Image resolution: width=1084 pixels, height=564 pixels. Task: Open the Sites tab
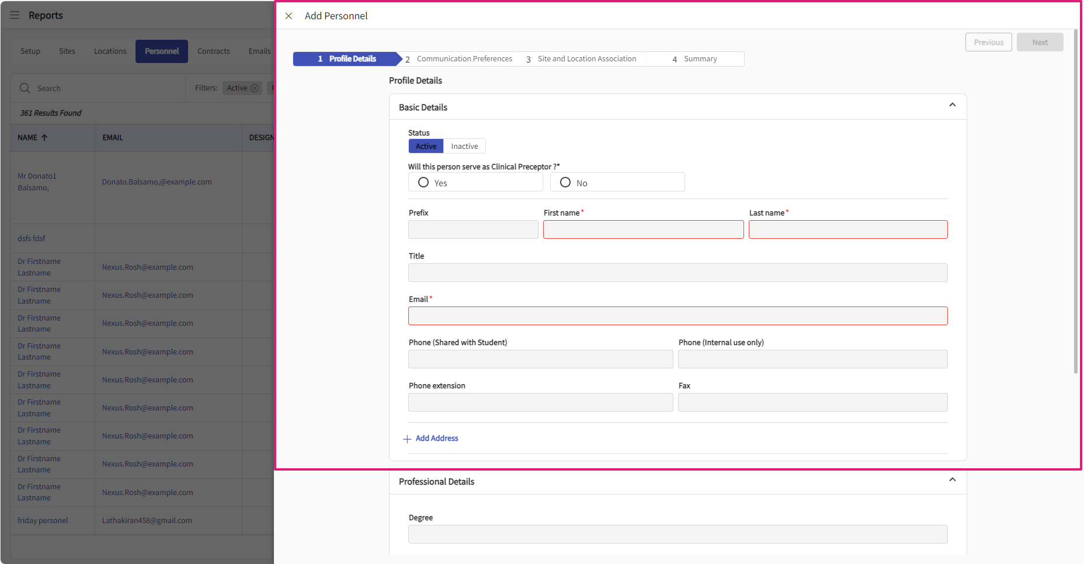coord(67,51)
